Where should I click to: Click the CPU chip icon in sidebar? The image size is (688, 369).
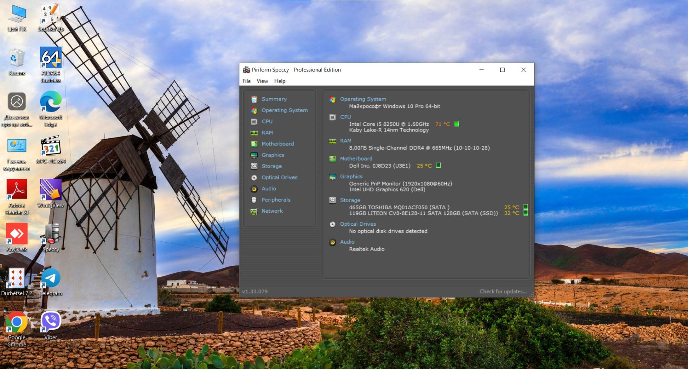tap(254, 121)
